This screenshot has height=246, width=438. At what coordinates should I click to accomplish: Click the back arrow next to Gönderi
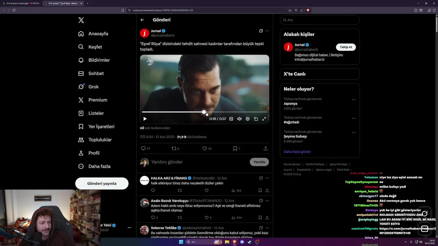click(142, 20)
